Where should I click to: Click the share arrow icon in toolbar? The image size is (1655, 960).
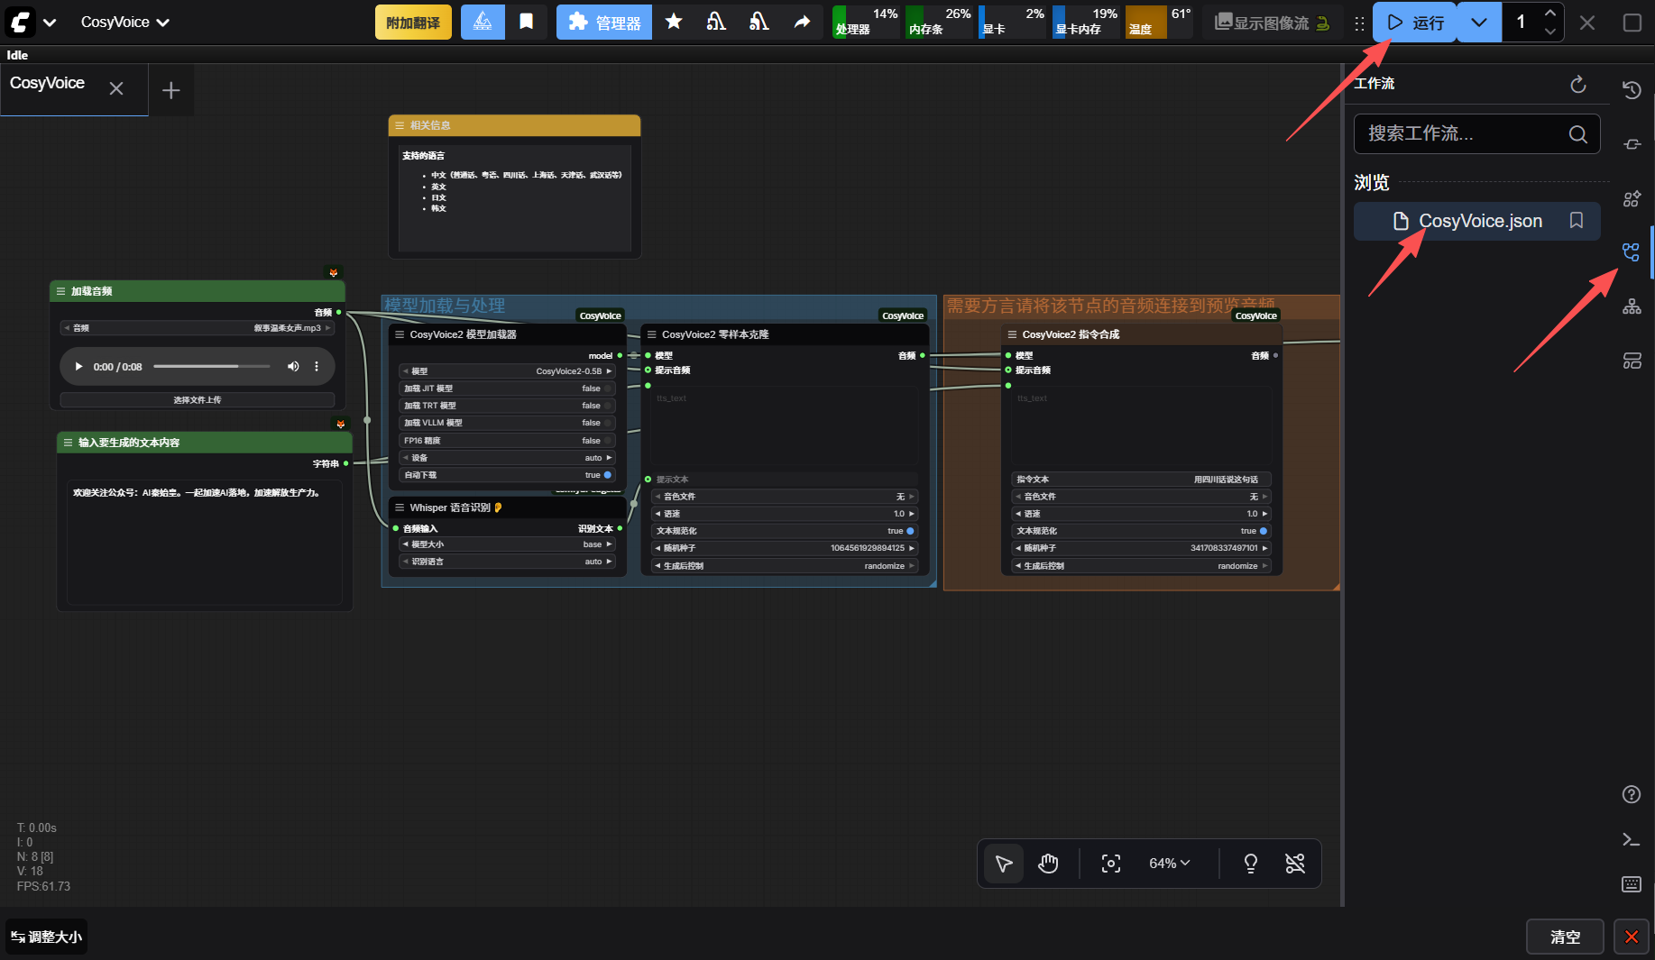tap(802, 22)
